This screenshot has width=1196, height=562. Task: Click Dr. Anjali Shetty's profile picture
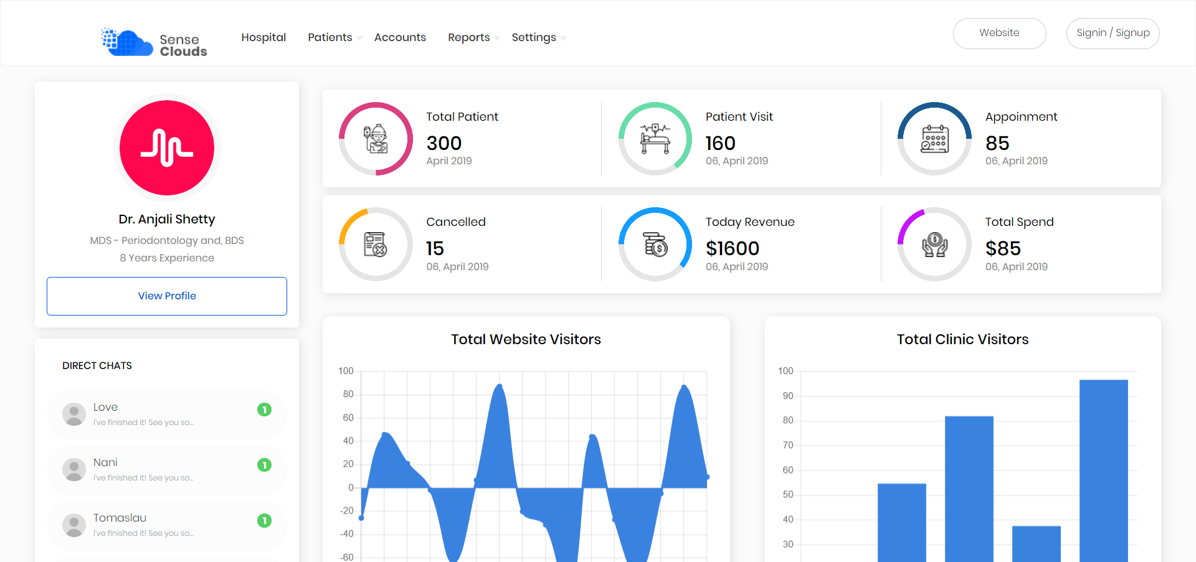[x=167, y=148]
